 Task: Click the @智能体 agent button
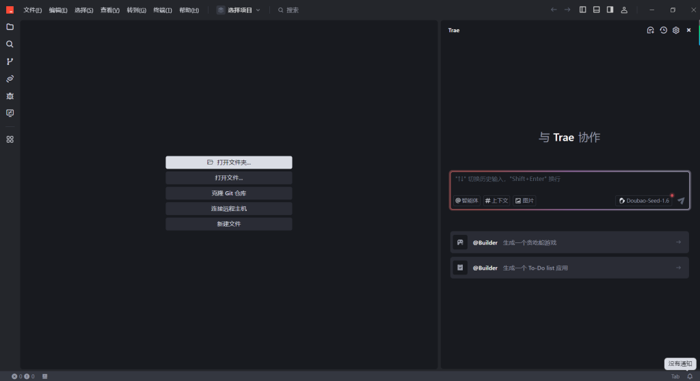coord(467,201)
